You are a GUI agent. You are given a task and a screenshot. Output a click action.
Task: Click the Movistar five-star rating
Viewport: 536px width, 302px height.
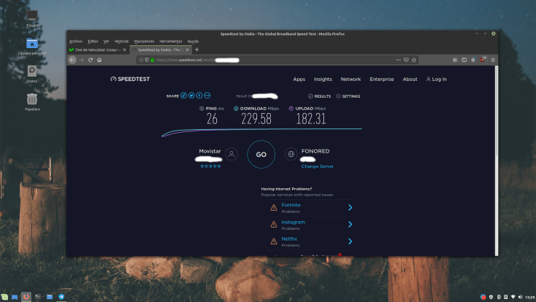(210, 166)
